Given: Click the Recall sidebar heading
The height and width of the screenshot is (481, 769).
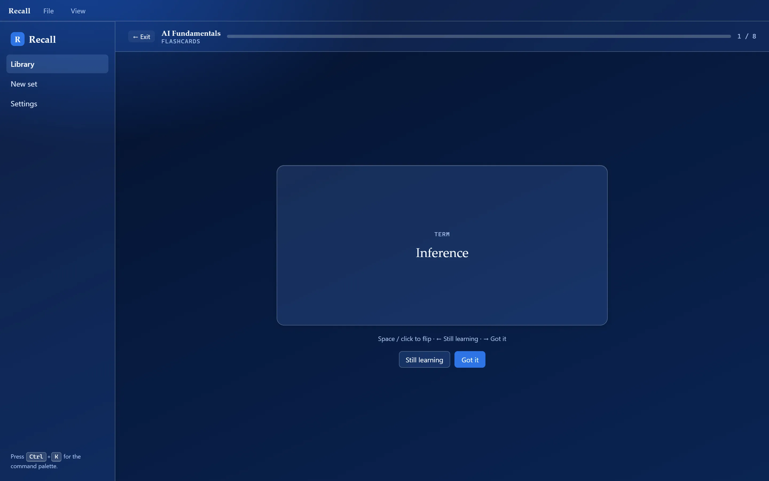Looking at the screenshot, I should (x=42, y=40).
